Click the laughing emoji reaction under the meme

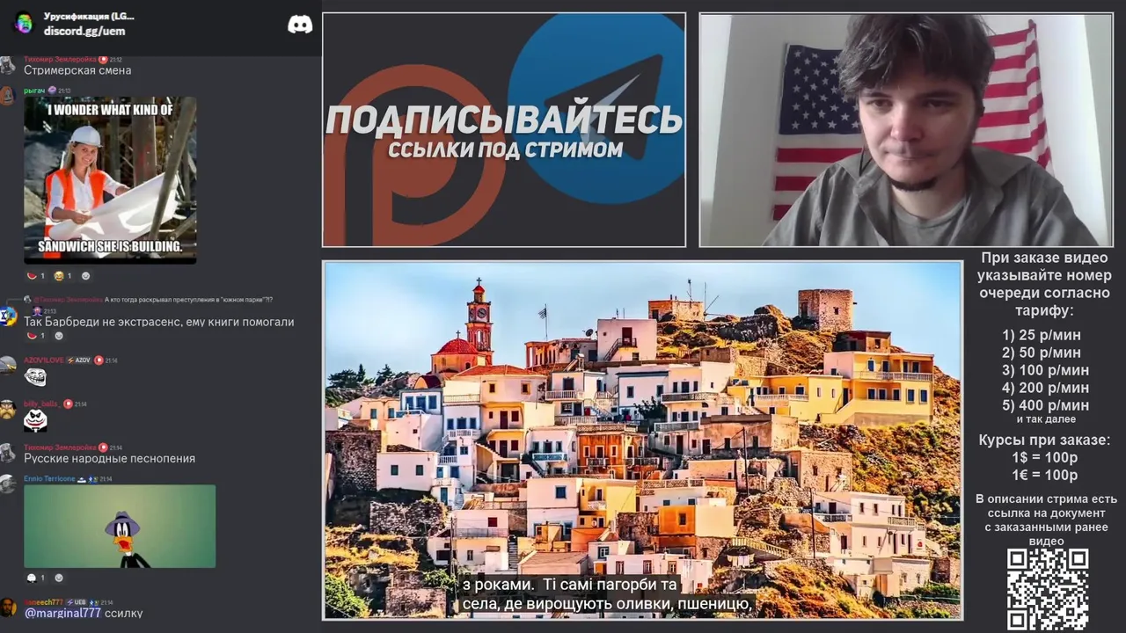(62, 276)
